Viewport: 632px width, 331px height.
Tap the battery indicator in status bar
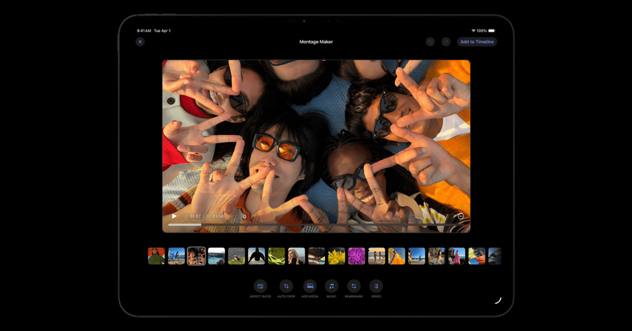point(491,31)
